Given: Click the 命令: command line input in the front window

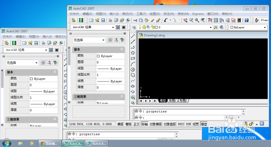Looking at the screenshot, I should coord(180,118).
